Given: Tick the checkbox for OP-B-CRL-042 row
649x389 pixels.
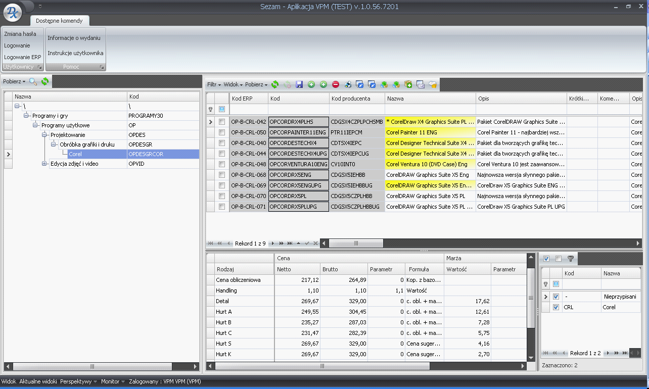Looking at the screenshot, I should [222, 122].
